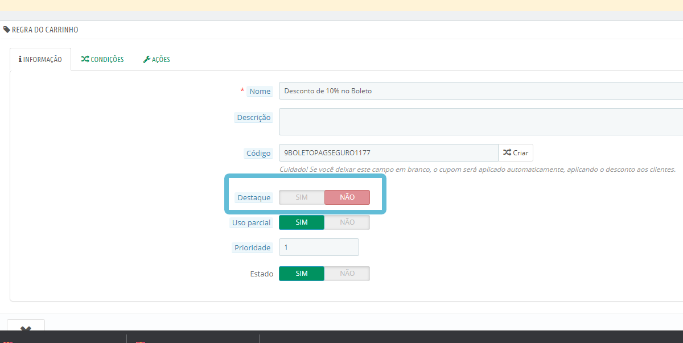Click Criar to generate a code
Image resolution: width=683 pixels, height=343 pixels.
pos(516,153)
